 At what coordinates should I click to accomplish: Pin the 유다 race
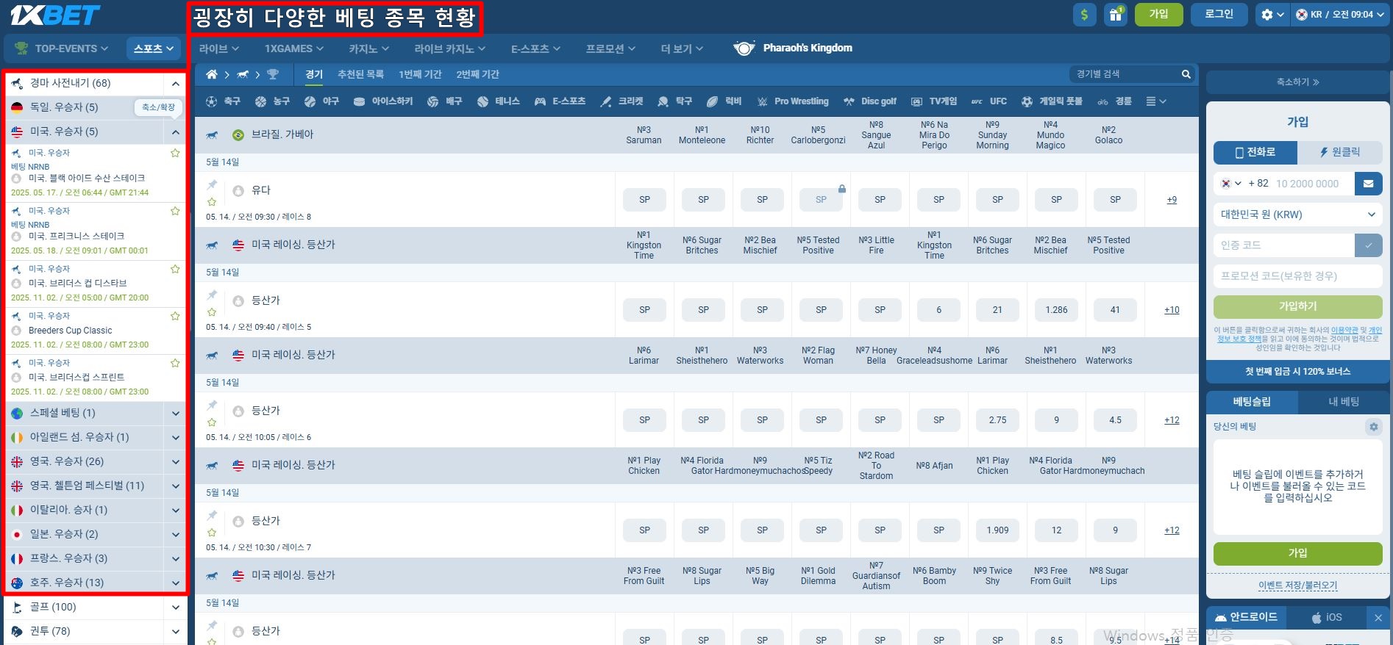(212, 184)
